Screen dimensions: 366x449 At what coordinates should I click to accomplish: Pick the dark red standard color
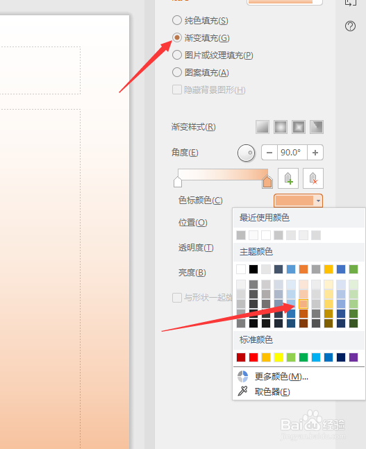coord(241,357)
